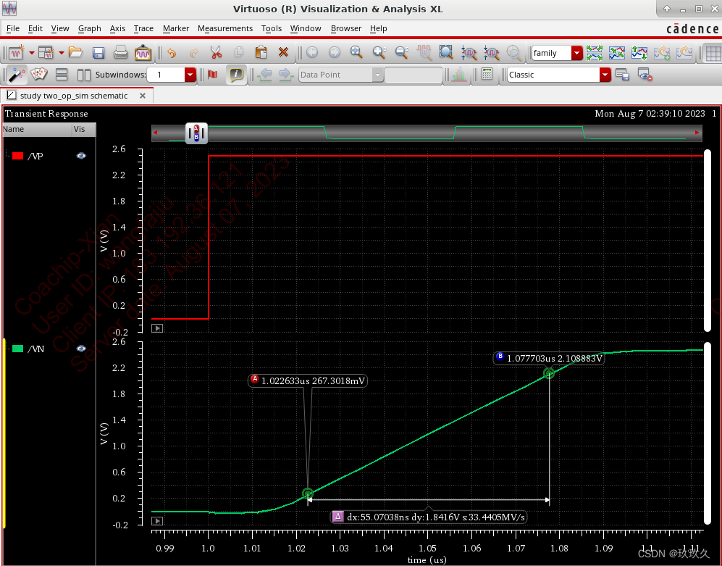722x566 pixels.
Task: Expand the Classic workspace dropdown
Action: pyautogui.click(x=605, y=75)
